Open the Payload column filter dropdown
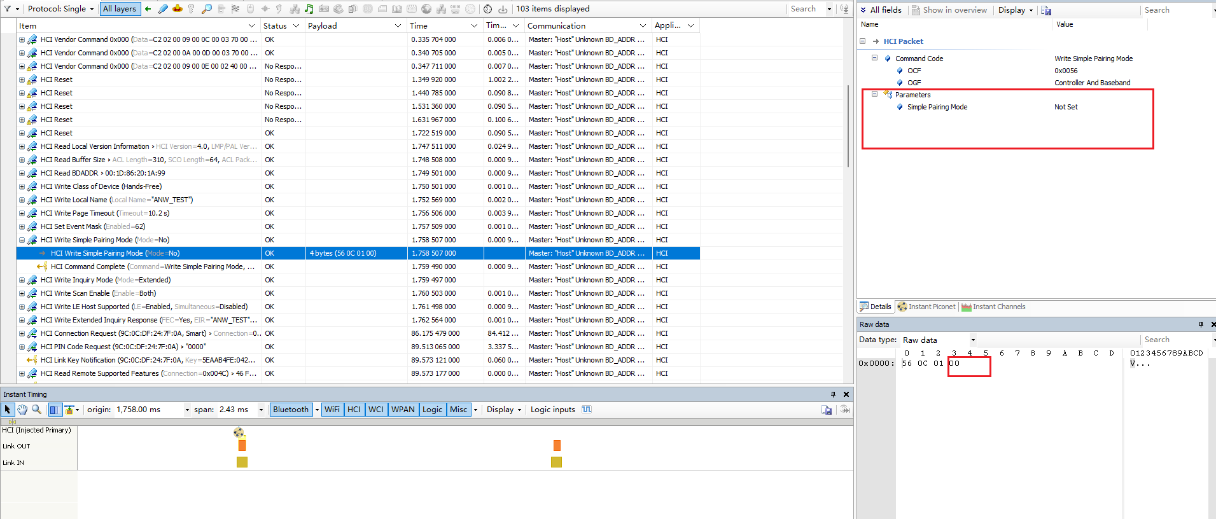This screenshot has width=1216, height=519. click(x=398, y=26)
